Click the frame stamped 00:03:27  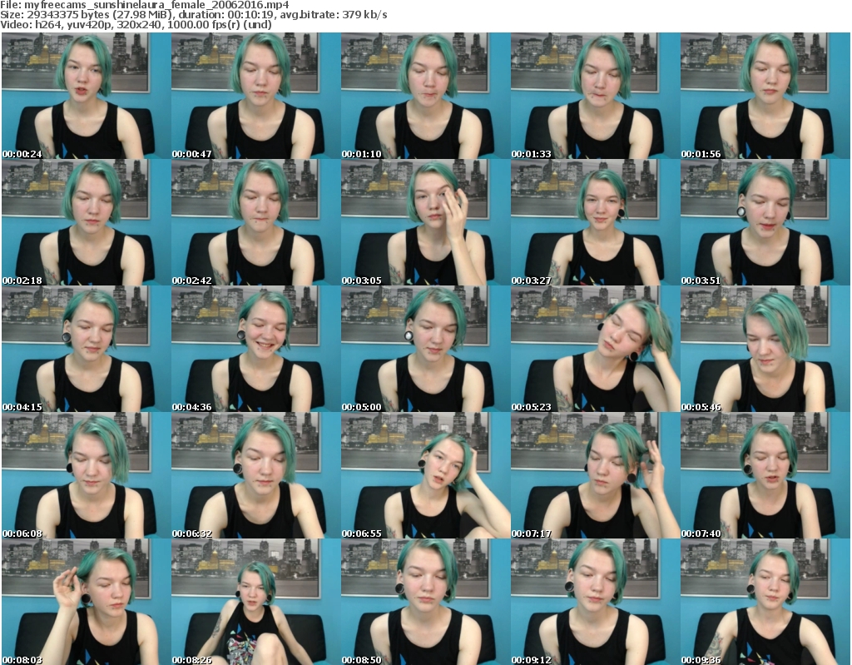coord(596,222)
